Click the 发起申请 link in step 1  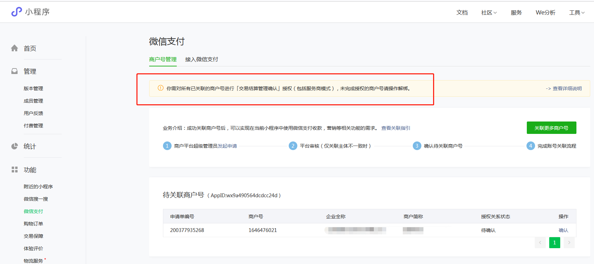(x=227, y=146)
